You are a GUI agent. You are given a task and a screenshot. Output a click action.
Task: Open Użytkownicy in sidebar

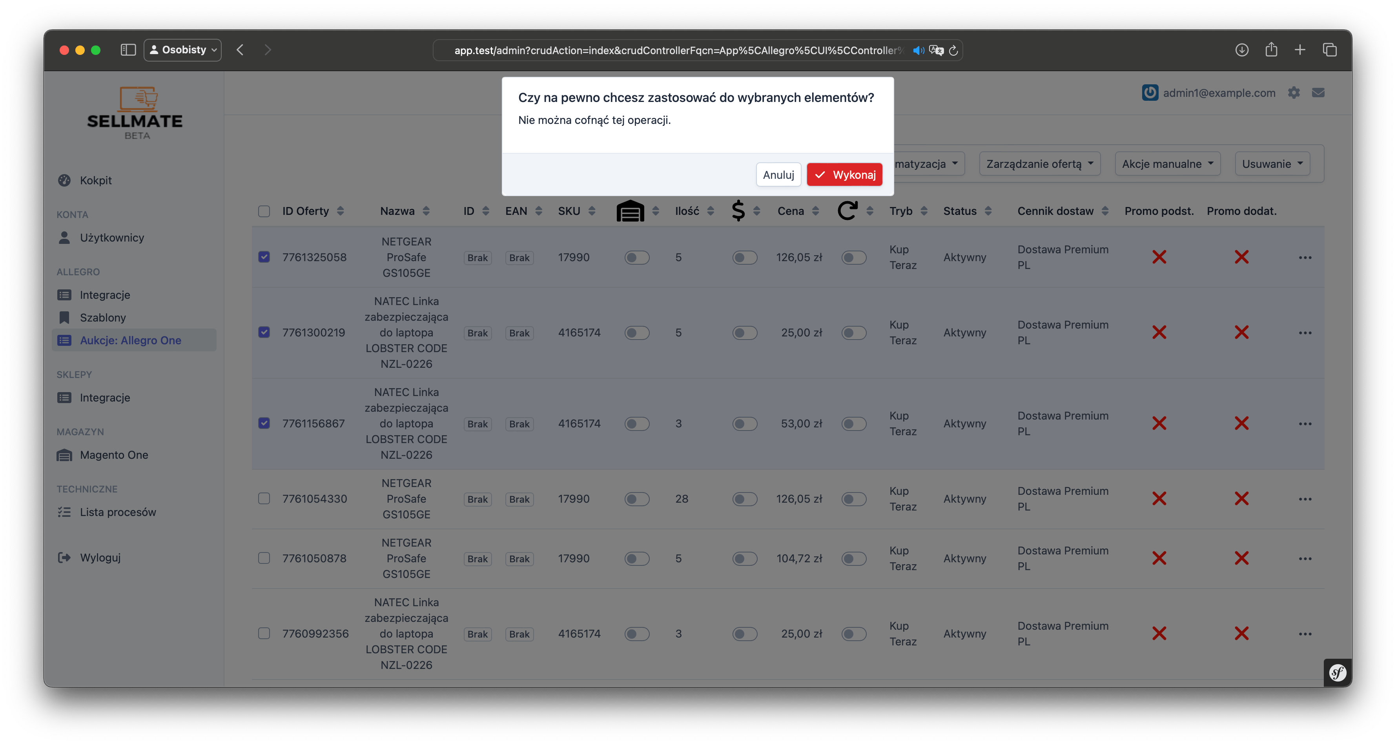[112, 238]
